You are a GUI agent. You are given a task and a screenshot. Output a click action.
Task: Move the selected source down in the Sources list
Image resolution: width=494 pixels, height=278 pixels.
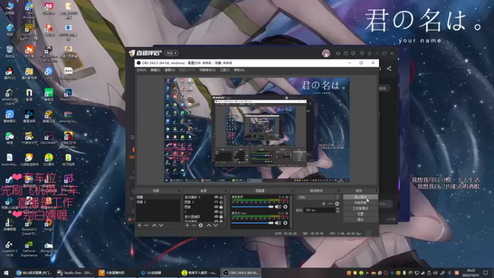point(216,225)
